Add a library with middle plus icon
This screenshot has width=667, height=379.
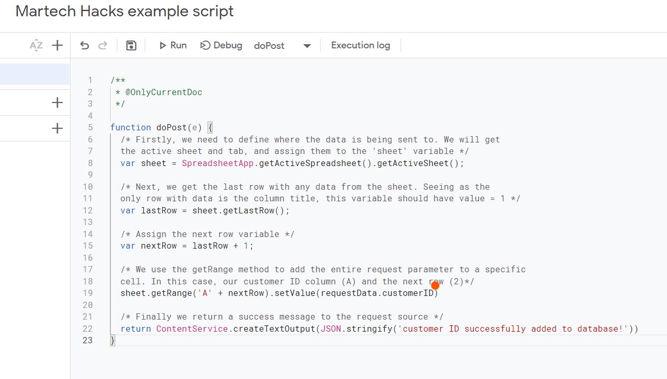click(57, 103)
